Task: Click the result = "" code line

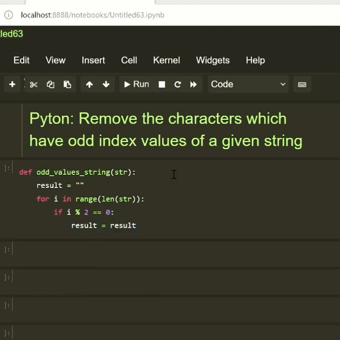Action: [60, 186]
